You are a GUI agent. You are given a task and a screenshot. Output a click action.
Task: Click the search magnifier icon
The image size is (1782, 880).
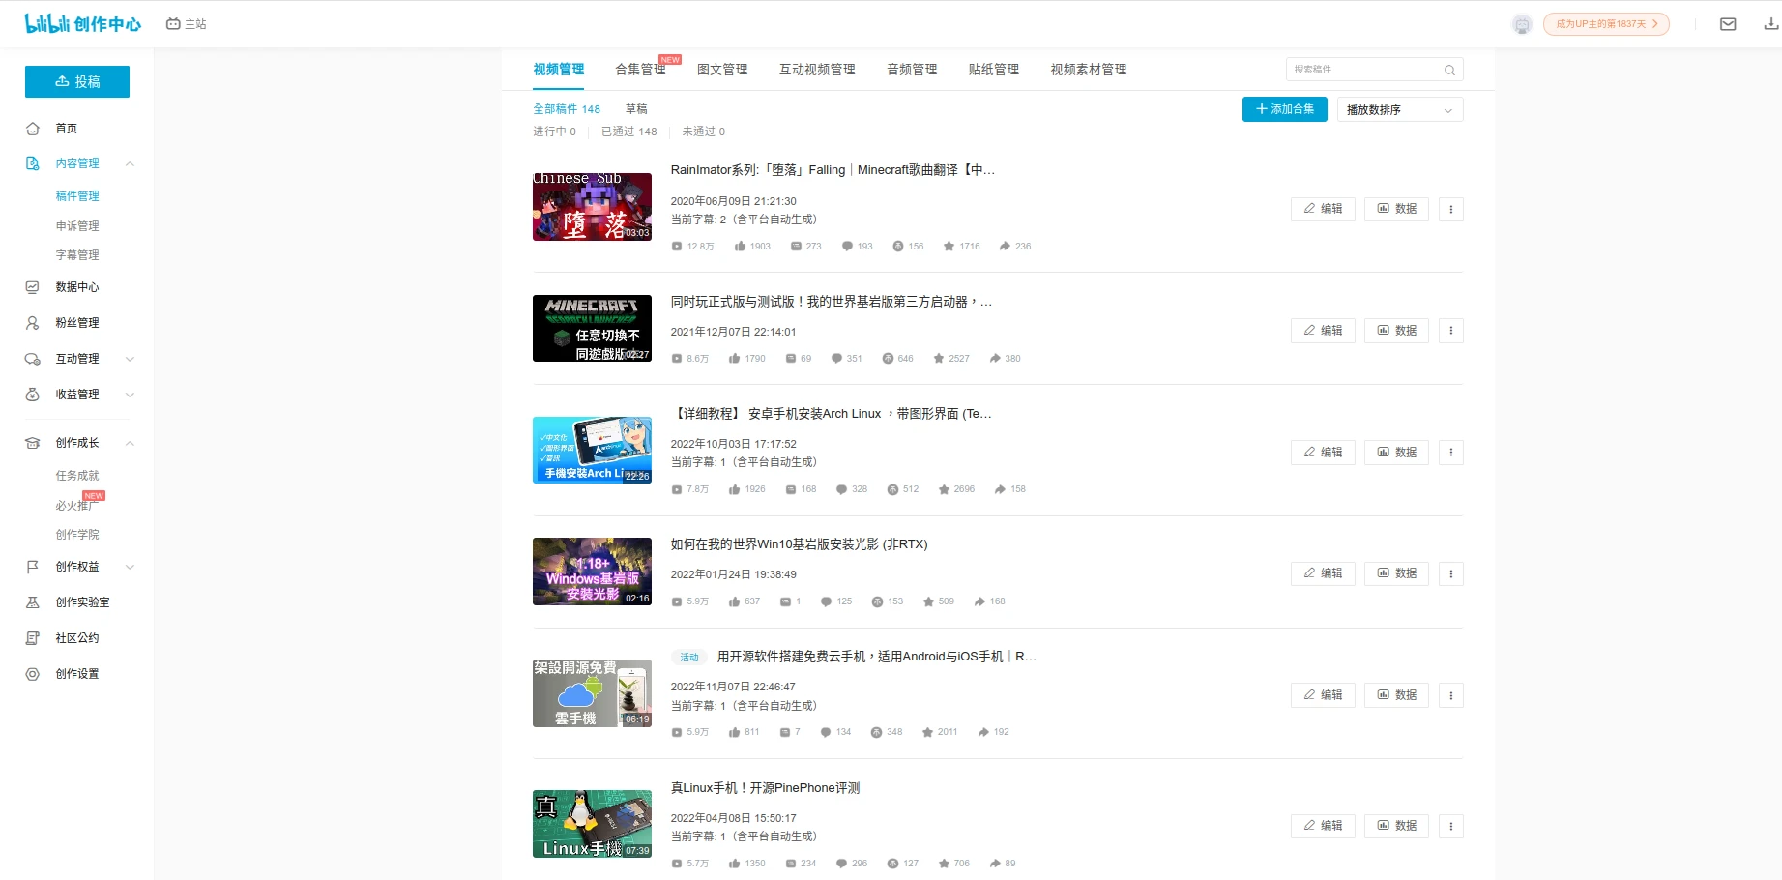point(1449,70)
